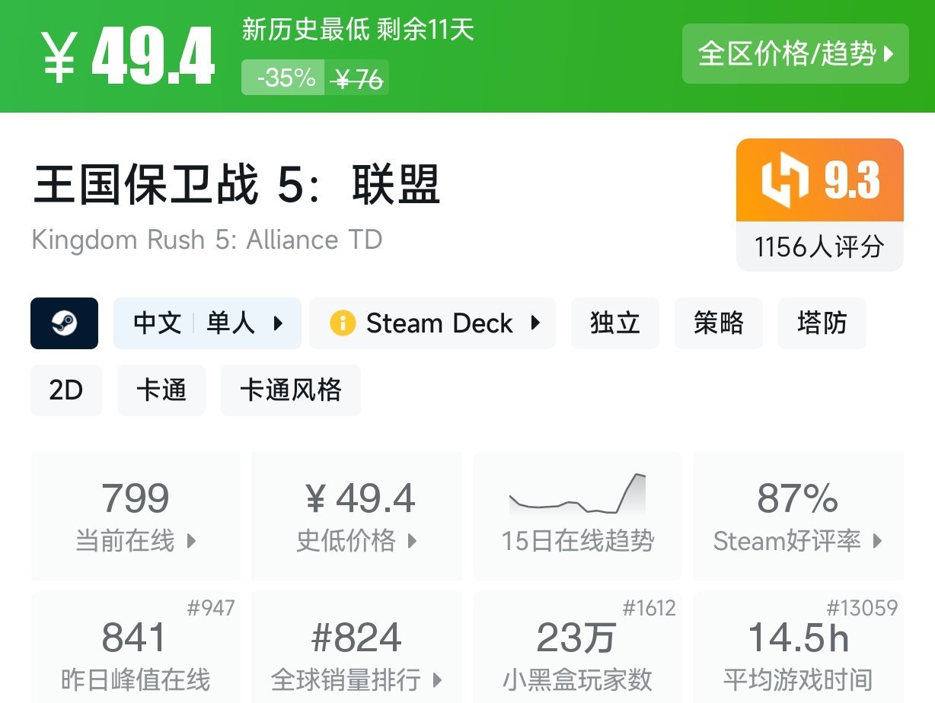Expand the 当前在线 stat arrow
This screenshot has height=703, width=935.
click(191, 541)
